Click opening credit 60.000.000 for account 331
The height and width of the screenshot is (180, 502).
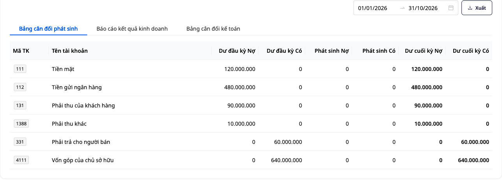click(x=288, y=142)
